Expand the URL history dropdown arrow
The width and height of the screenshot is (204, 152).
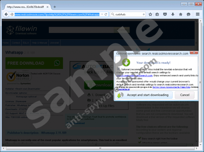(x=101, y=14)
